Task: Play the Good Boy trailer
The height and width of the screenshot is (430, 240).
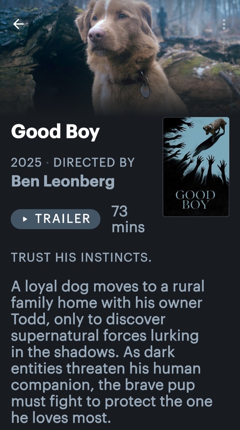Action: point(56,219)
